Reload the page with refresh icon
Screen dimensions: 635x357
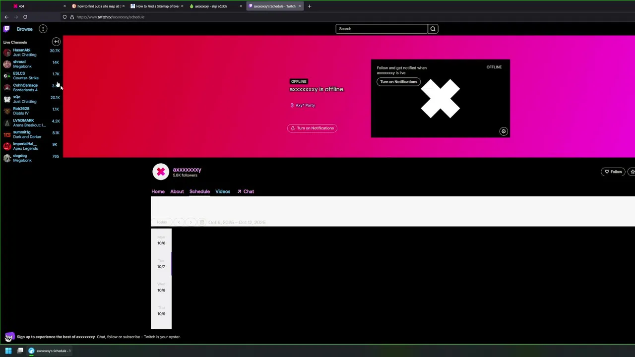coord(25,17)
